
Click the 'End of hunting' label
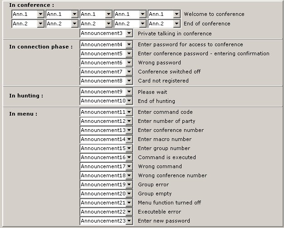[x=157, y=101]
